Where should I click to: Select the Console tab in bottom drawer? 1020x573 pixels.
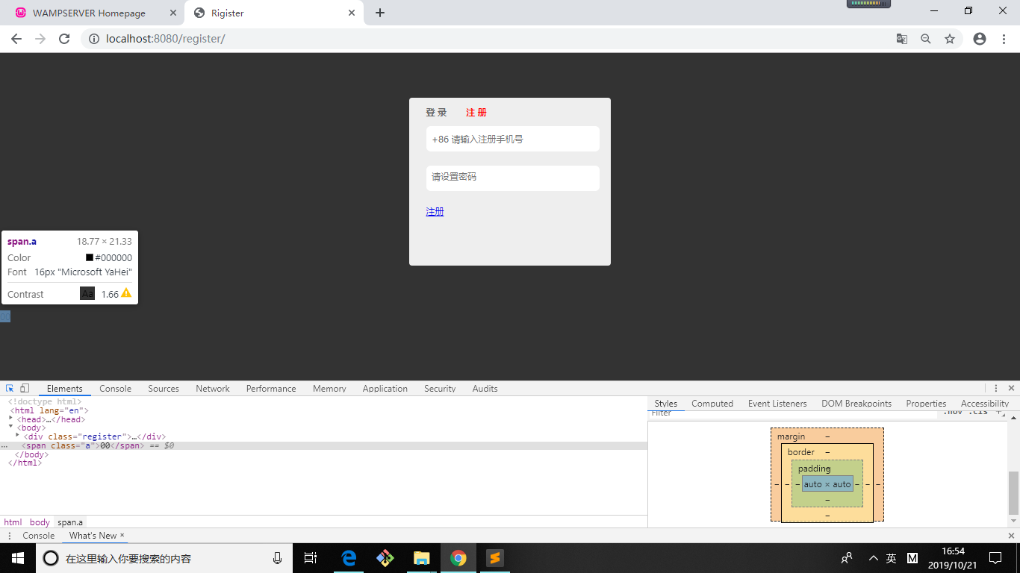pyautogui.click(x=39, y=536)
